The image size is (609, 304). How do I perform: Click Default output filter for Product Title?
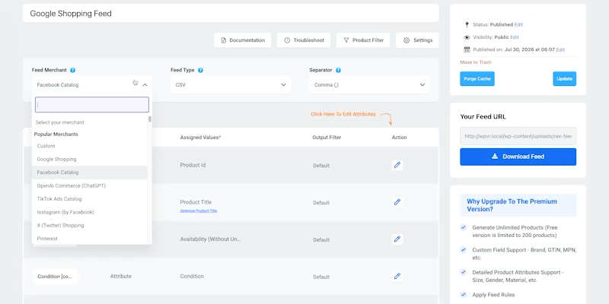321,203
